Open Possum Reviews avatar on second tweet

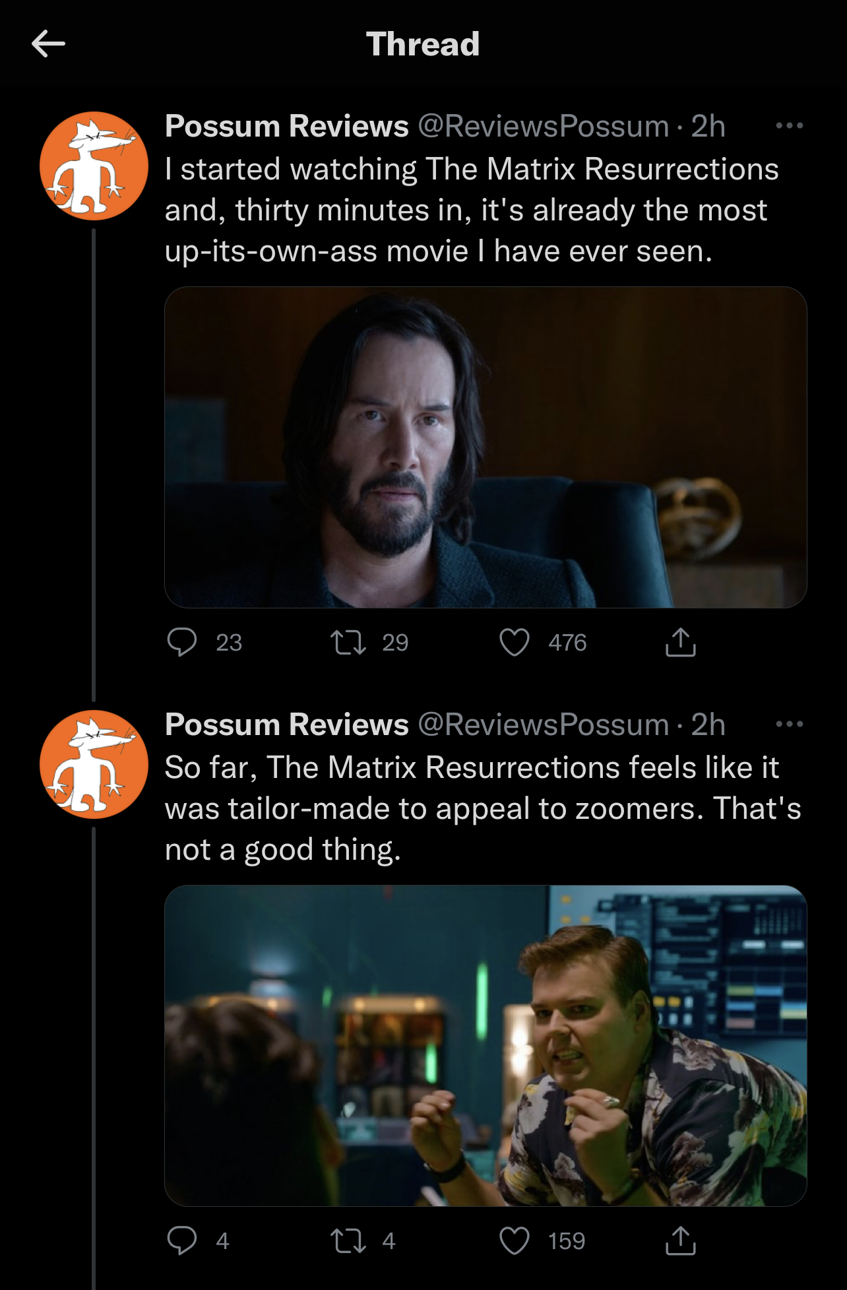point(94,764)
